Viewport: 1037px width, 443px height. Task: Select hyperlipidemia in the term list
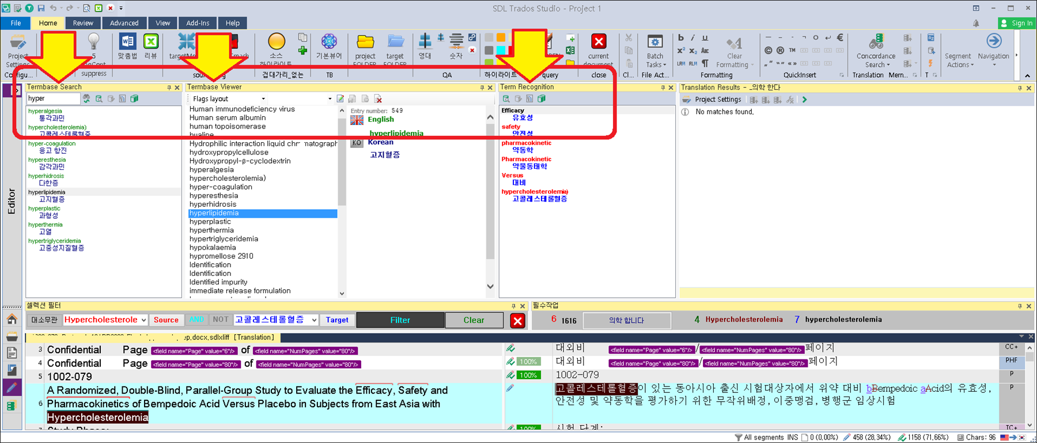coord(263,213)
